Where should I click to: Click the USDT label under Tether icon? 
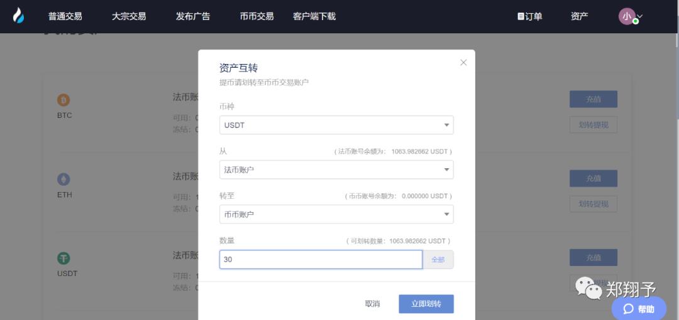67,274
